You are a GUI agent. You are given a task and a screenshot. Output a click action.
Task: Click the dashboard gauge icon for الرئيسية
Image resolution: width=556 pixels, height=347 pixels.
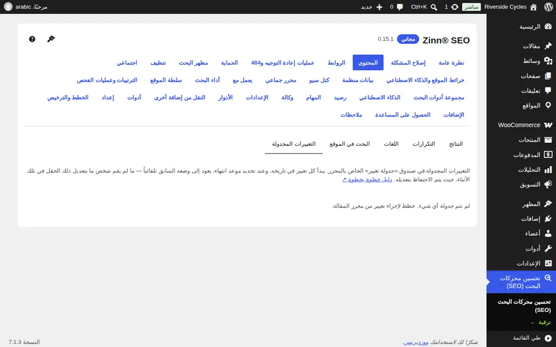tap(548, 27)
